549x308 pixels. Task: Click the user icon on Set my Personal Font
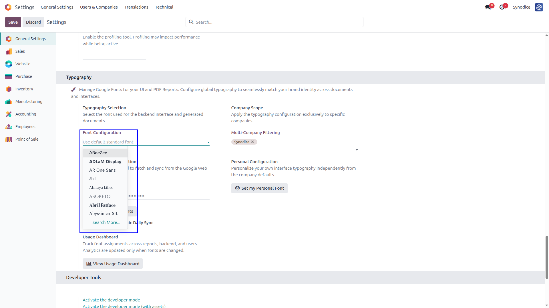click(x=237, y=188)
